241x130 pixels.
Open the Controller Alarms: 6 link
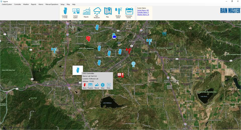[143, 12]
